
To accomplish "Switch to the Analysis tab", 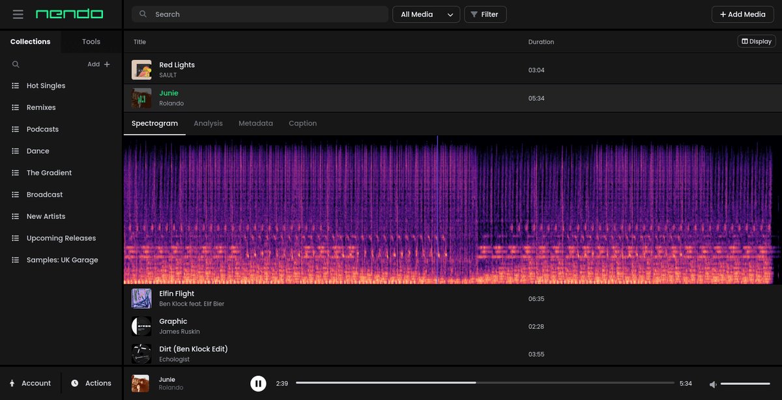I will [x=208, y=123].
